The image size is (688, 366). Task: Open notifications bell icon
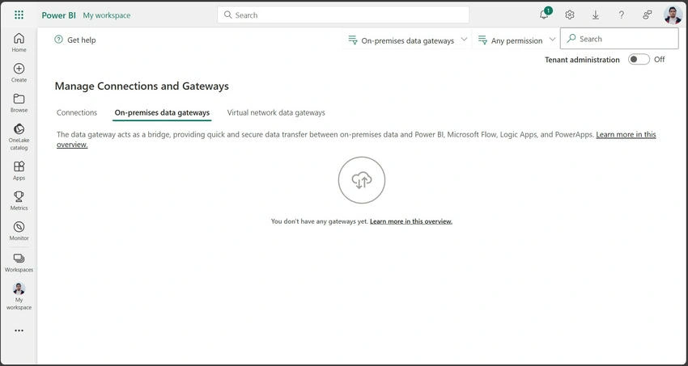pos(544,15)
